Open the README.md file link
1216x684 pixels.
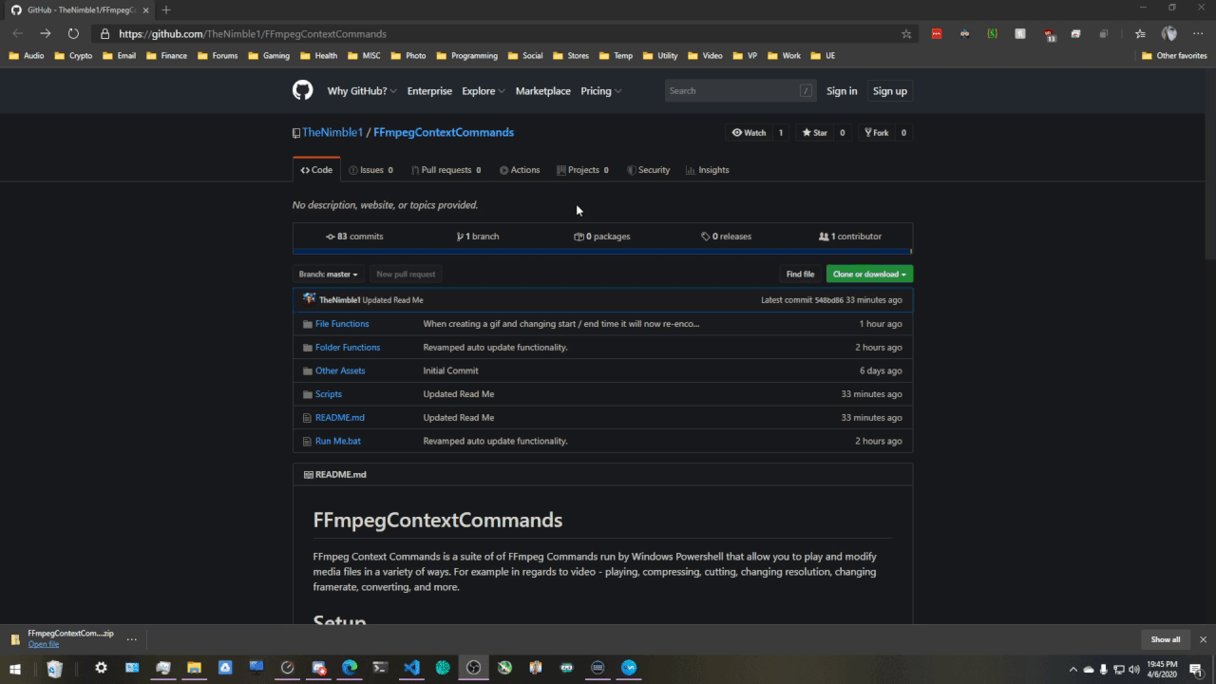(x=340, y=417)
